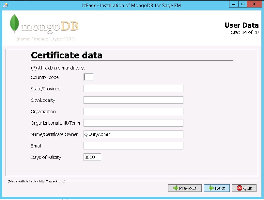Screen dimensions: 264x200
Task: Click the 'Country code' label
Action: point(45,77)
